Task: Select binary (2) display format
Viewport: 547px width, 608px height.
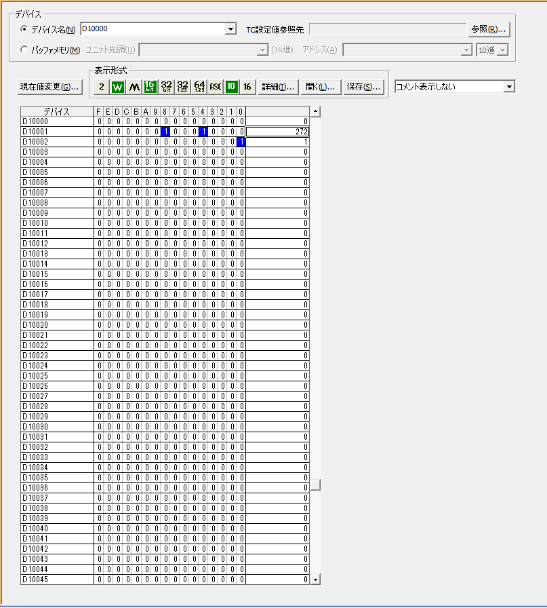Action: click(x=100, y=87)
